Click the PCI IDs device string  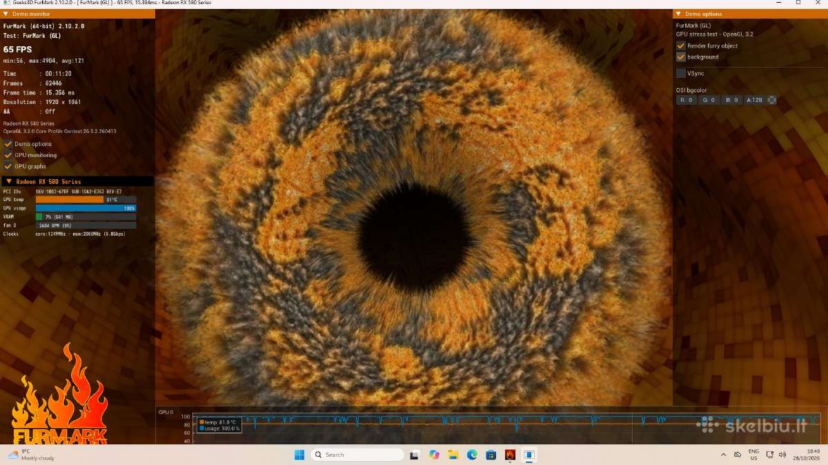[79, 191]
